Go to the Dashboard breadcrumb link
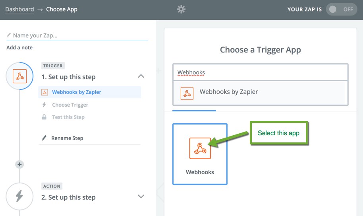Image resolution: width=363 pixels, height=216 pixels. coord(19,9)
